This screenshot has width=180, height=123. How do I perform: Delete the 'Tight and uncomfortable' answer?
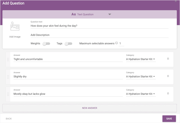click(168, 59)
